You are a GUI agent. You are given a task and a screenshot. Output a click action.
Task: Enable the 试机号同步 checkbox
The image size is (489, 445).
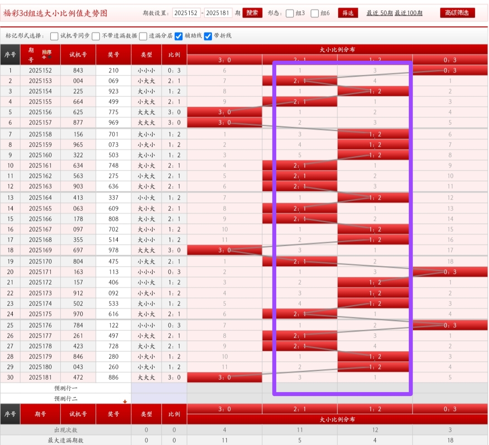54,36
